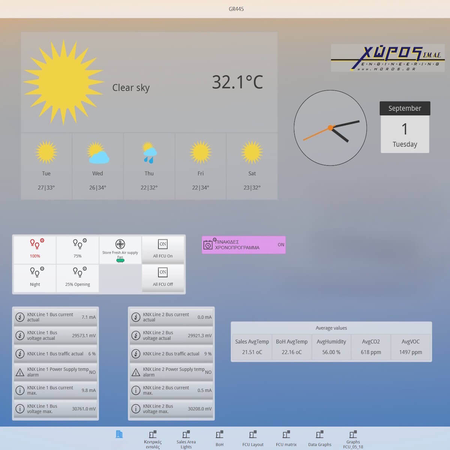Click the AvgVOC value 1497 ppm
The image size is (450, 450).
[411, 352]
